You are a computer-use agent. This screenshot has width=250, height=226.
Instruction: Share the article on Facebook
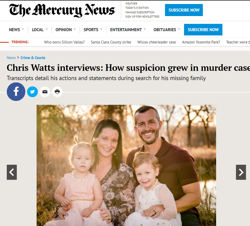16,91
